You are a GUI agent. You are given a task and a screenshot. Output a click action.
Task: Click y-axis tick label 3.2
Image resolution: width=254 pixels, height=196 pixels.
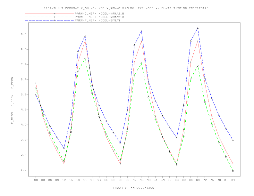23,140
